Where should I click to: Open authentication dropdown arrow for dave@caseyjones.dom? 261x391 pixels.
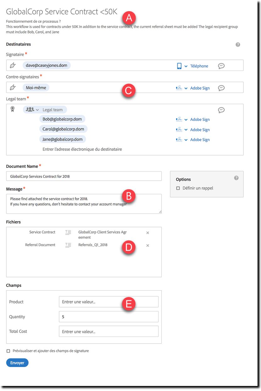pos(186,66)
